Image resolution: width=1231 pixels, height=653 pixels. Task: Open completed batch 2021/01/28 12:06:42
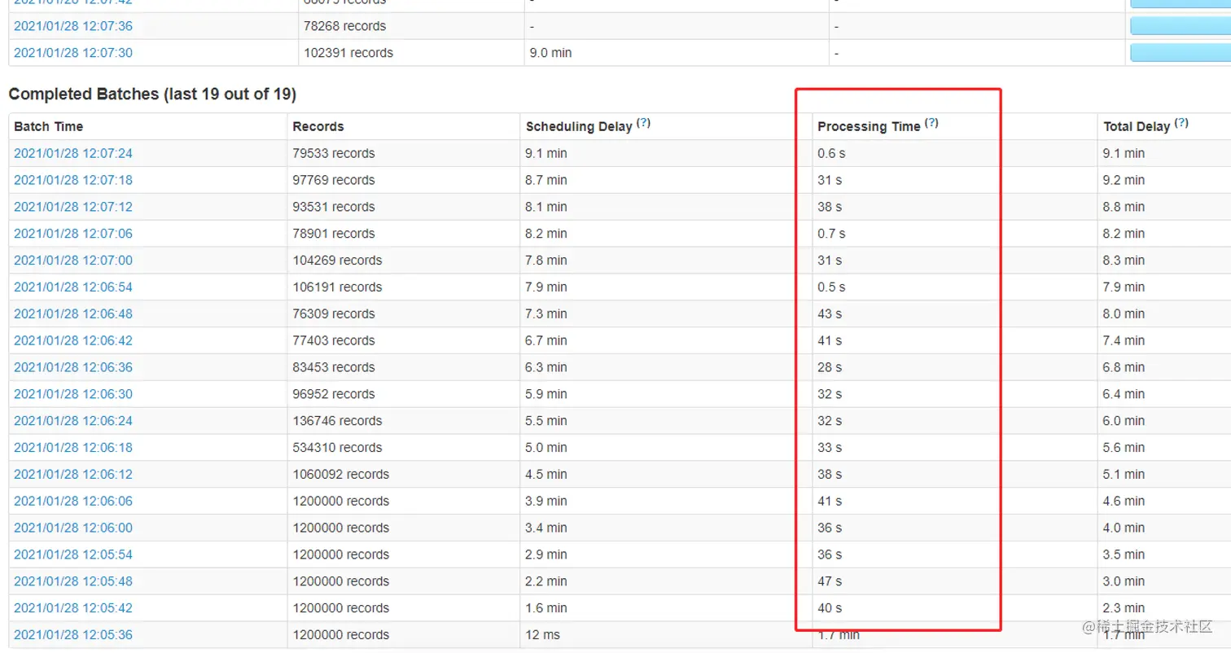(73, 340)
